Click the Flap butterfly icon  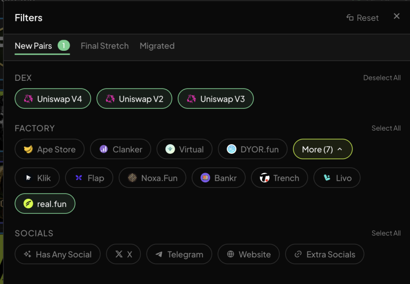(79, 178)
